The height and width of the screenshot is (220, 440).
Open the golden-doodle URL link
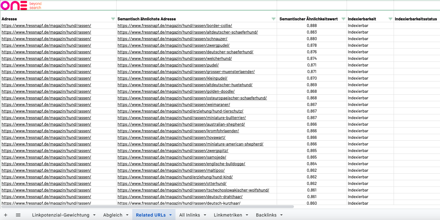pos(176,92)
